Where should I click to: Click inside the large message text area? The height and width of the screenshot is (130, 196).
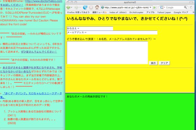pyautogui.click(x=107, y=53)
